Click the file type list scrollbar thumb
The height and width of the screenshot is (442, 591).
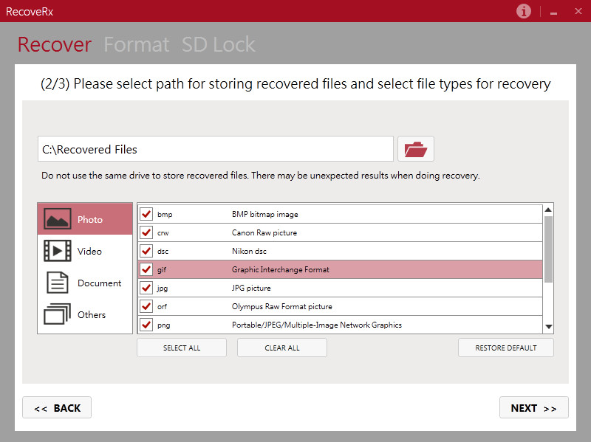[548, 249]
